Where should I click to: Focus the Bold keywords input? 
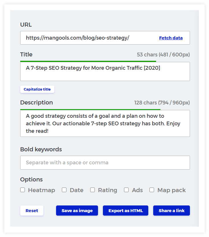[105, 163]
